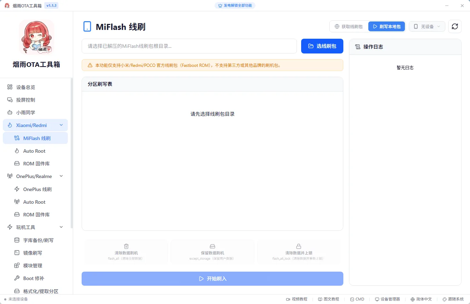
Task: Open 设备管理器 from the status bar
Action: point(387,299)
